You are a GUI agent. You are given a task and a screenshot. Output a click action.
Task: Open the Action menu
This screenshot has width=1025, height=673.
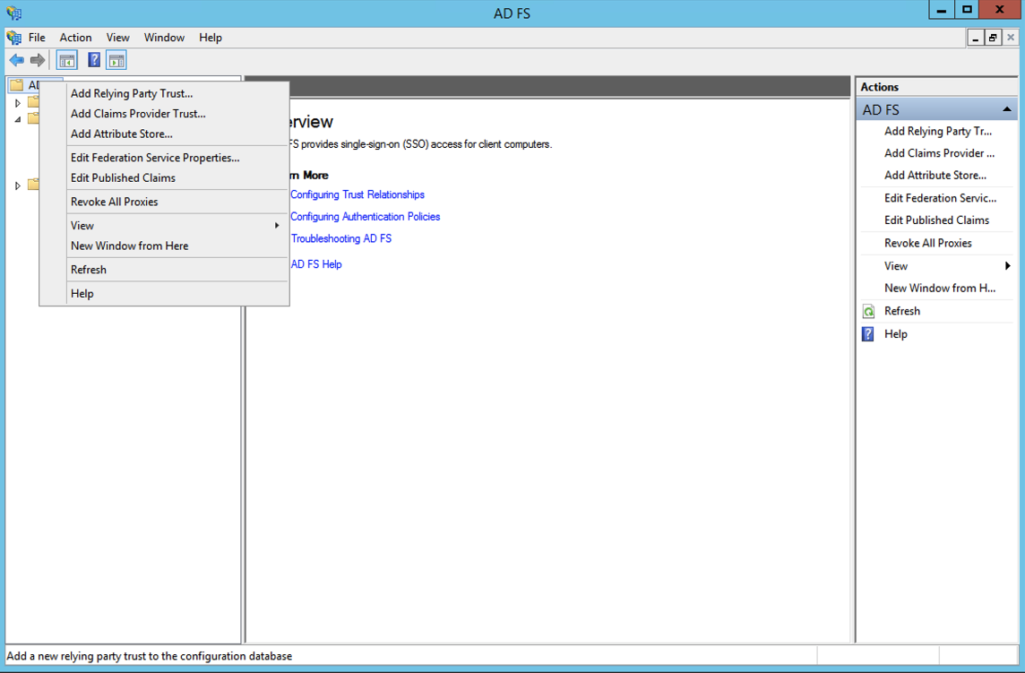[76, 38]
